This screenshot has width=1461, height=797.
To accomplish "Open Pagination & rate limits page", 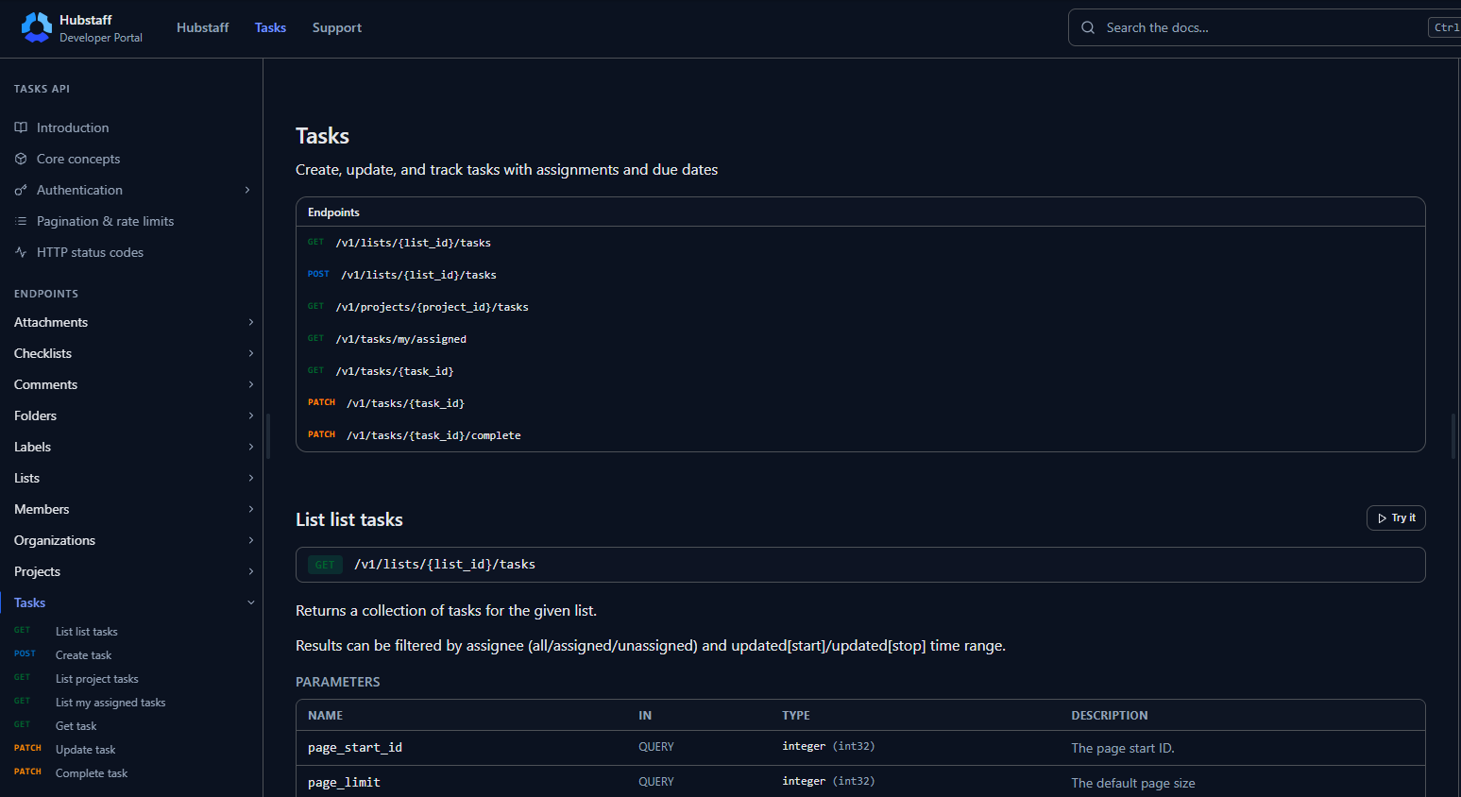I will (x=105, y=221).
